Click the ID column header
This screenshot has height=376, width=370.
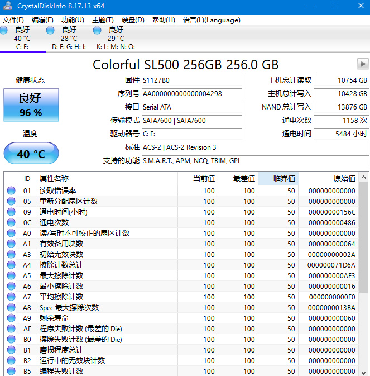(x=27, y=178)
